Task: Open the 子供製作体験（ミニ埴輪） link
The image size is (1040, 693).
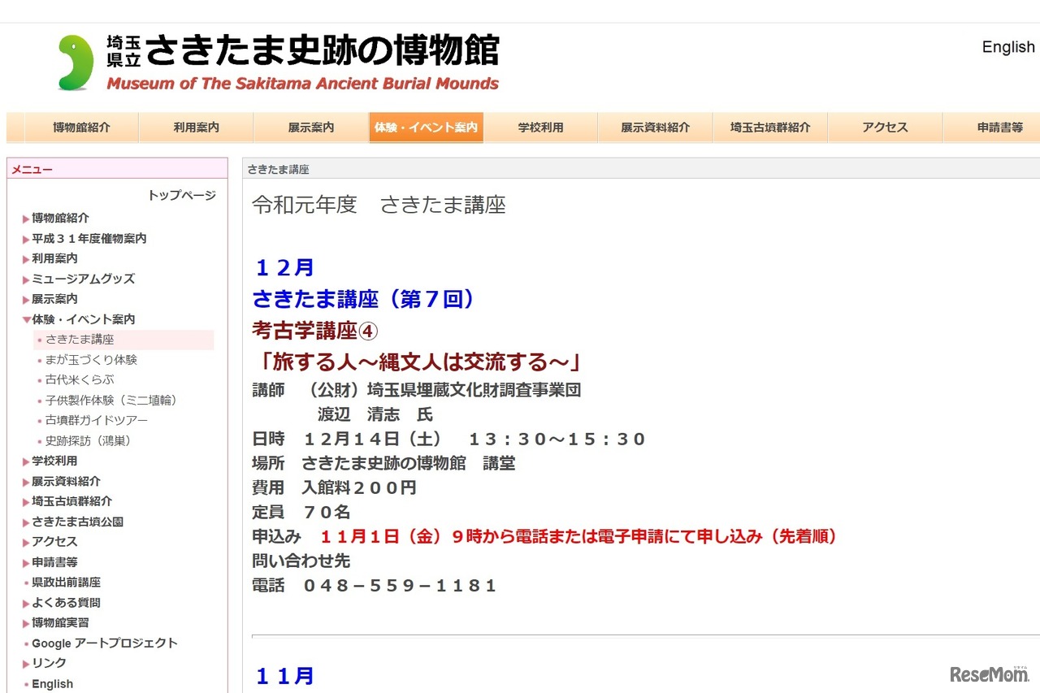Action: [x=109, y=400]
